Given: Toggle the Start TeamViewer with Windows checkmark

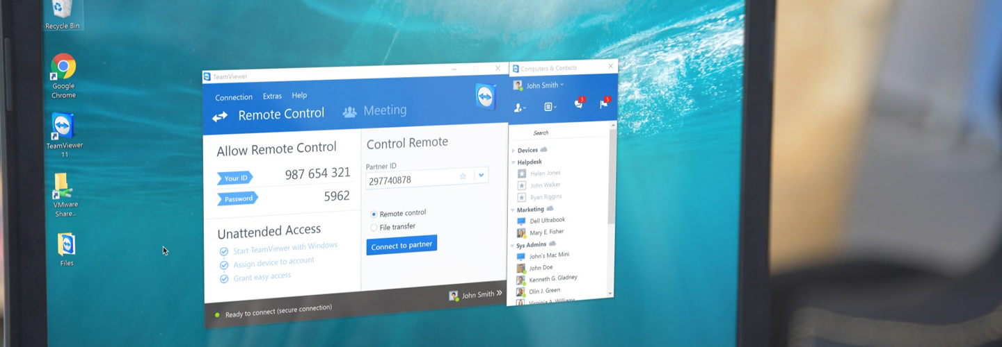Looking at the screenshot, I should click(224, 252).
